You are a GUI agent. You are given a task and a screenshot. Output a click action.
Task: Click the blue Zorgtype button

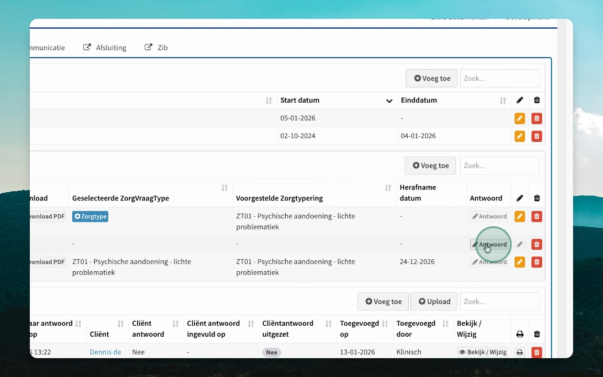[91, 216]
